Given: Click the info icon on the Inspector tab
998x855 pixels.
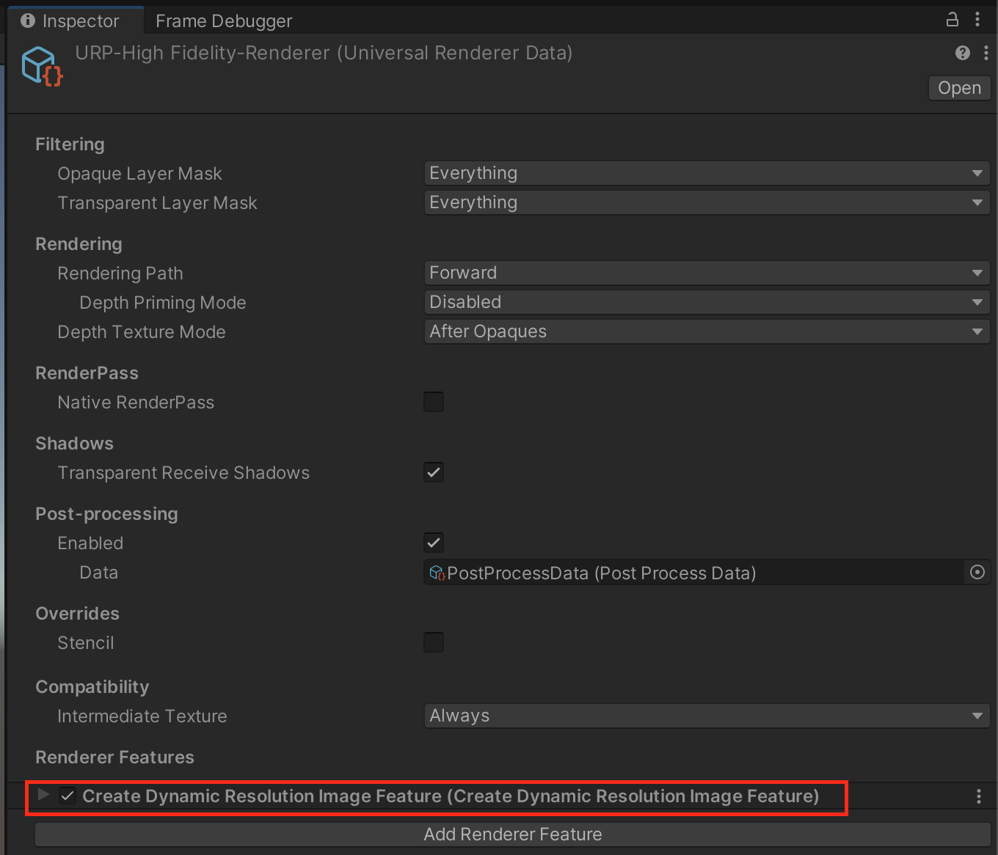Looking at the screenshot, I should coord(27,20).
